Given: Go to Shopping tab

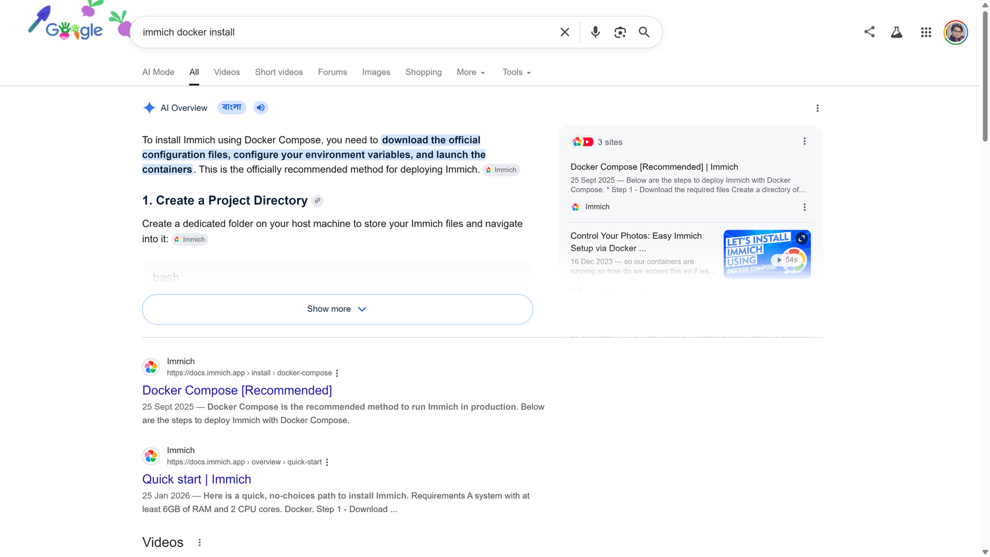Looking at the screenshot, I should pos(424,73).
